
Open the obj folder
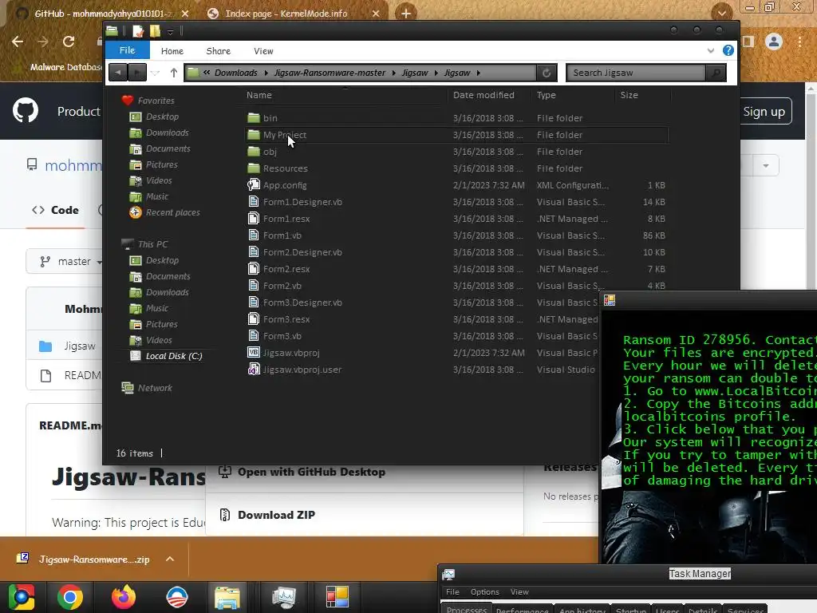pos(270,152)
